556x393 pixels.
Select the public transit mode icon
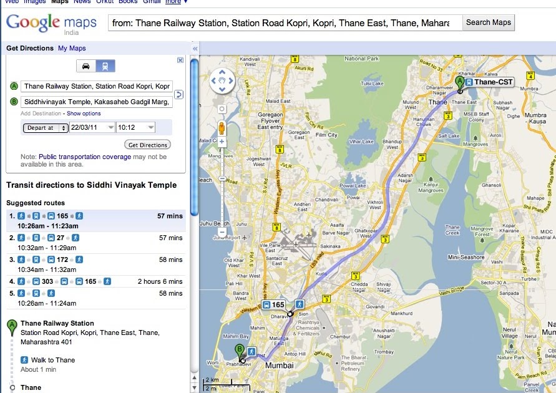click(x=105, y=66)
